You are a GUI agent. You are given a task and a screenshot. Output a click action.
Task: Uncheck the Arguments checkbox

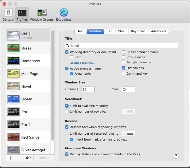(72, 74)
